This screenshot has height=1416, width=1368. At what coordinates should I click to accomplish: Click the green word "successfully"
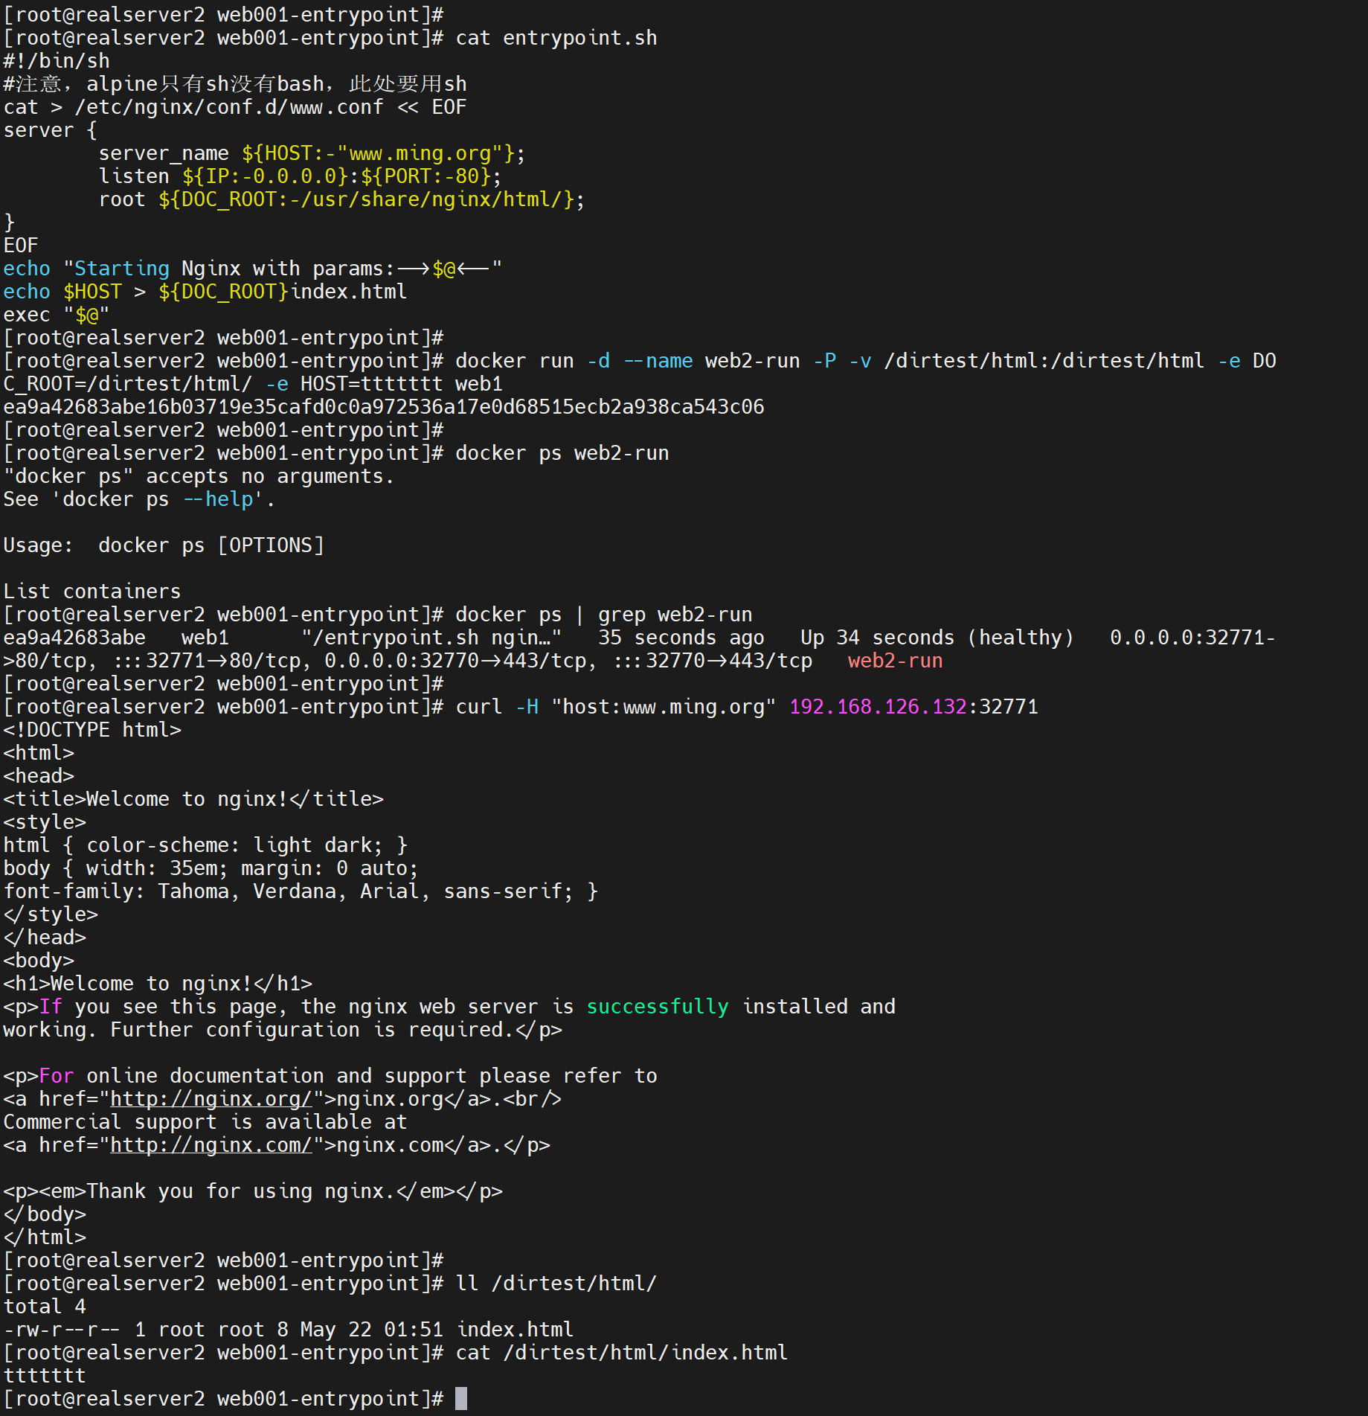658,1007
